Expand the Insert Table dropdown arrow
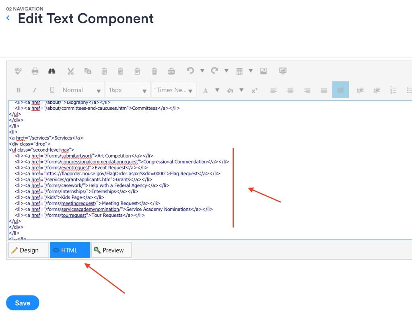Screen dimensions: 412x314 coord(251,71)
